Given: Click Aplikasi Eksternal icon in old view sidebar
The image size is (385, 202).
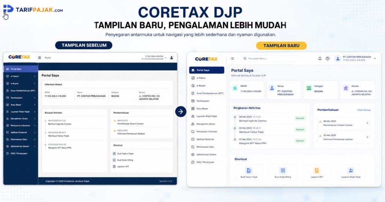Looking at the screenshot, I should click(x=8, y=133).
